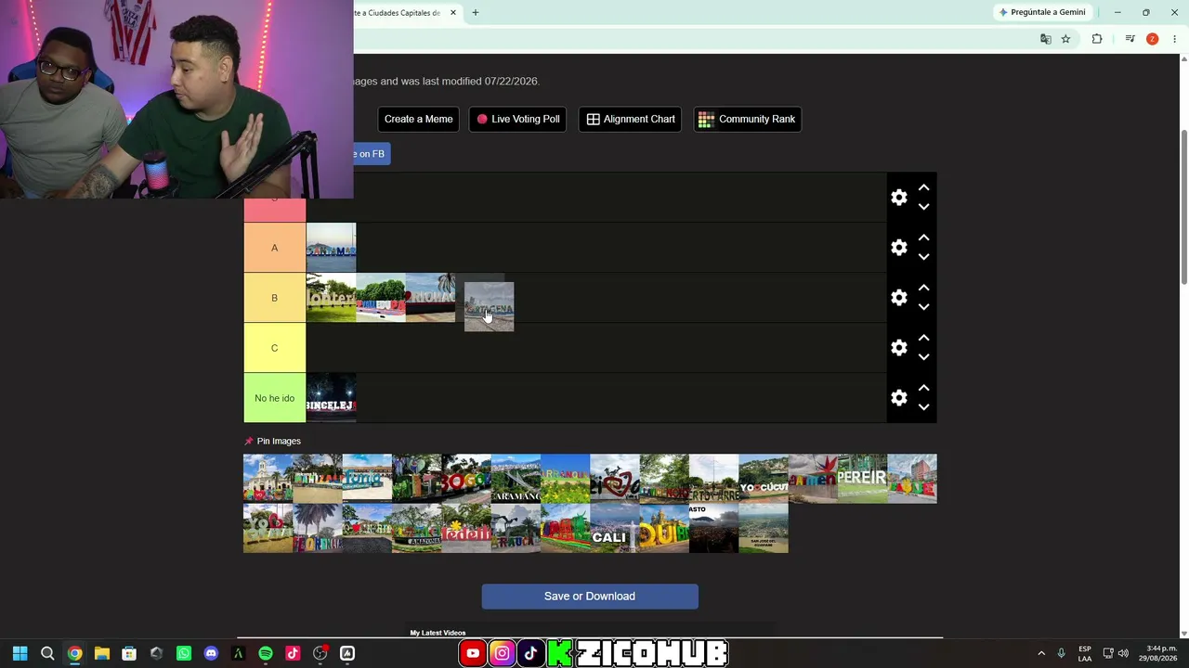Click the translate page icon

click(x=1046, y=39)
